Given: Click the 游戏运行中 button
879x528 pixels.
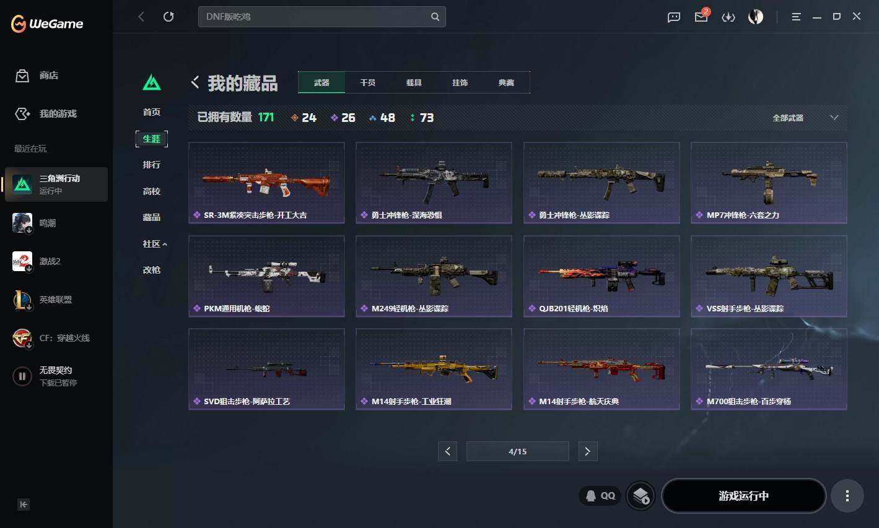Looking at the screenshot, I should coord(743,496).
